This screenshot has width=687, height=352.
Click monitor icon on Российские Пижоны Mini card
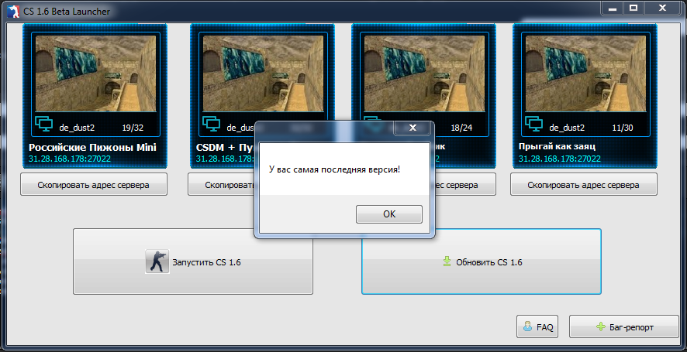click(43, 125)
